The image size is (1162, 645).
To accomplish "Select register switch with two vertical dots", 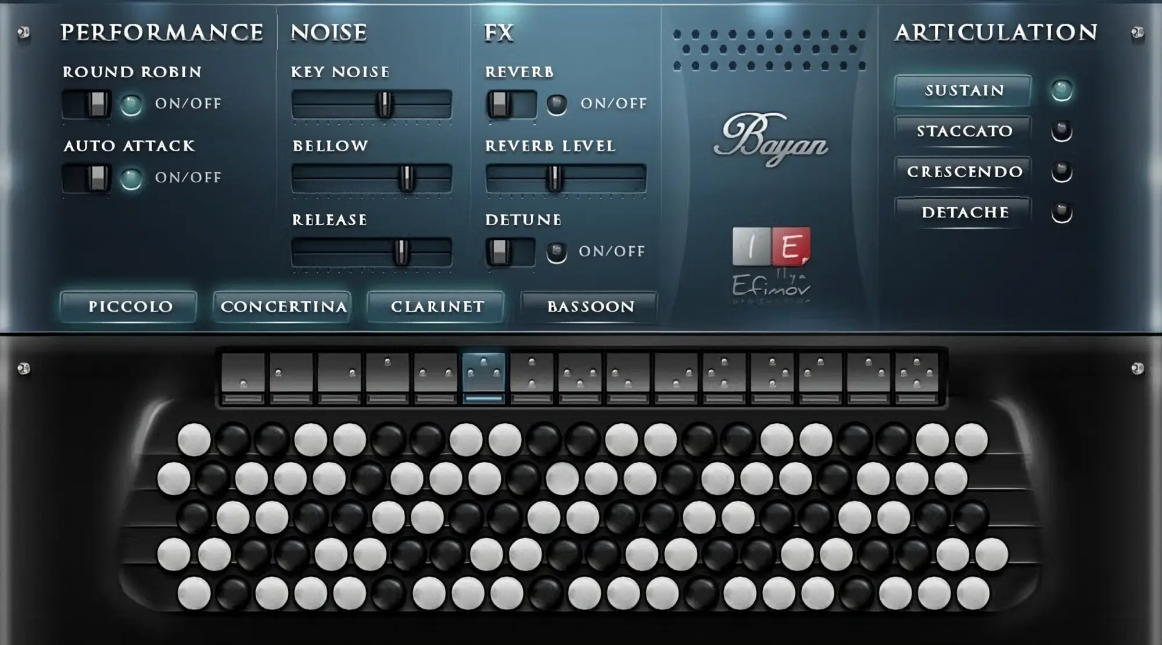I will click(x=532, y=373).
